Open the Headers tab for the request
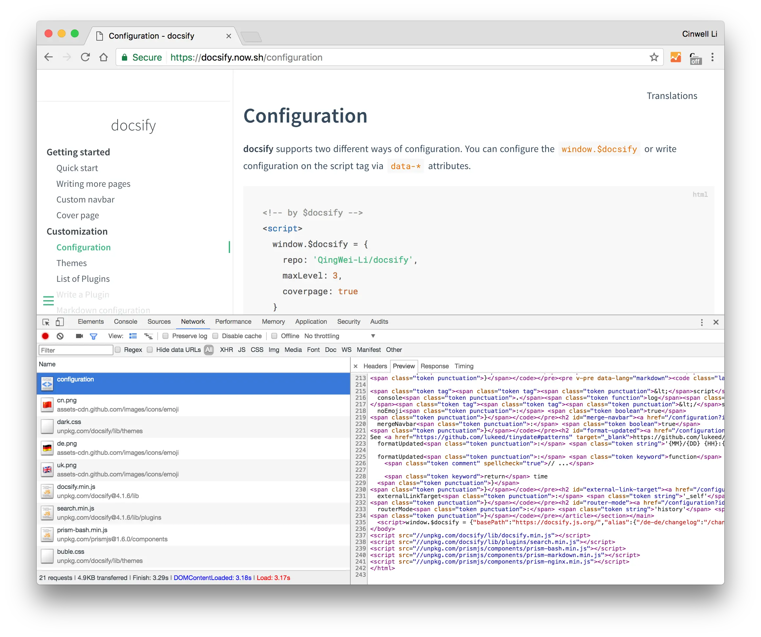This screenshot has height=637, width=761. pyautogui.click(x=375, y=366)
